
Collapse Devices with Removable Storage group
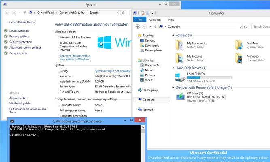click(173, 87)
